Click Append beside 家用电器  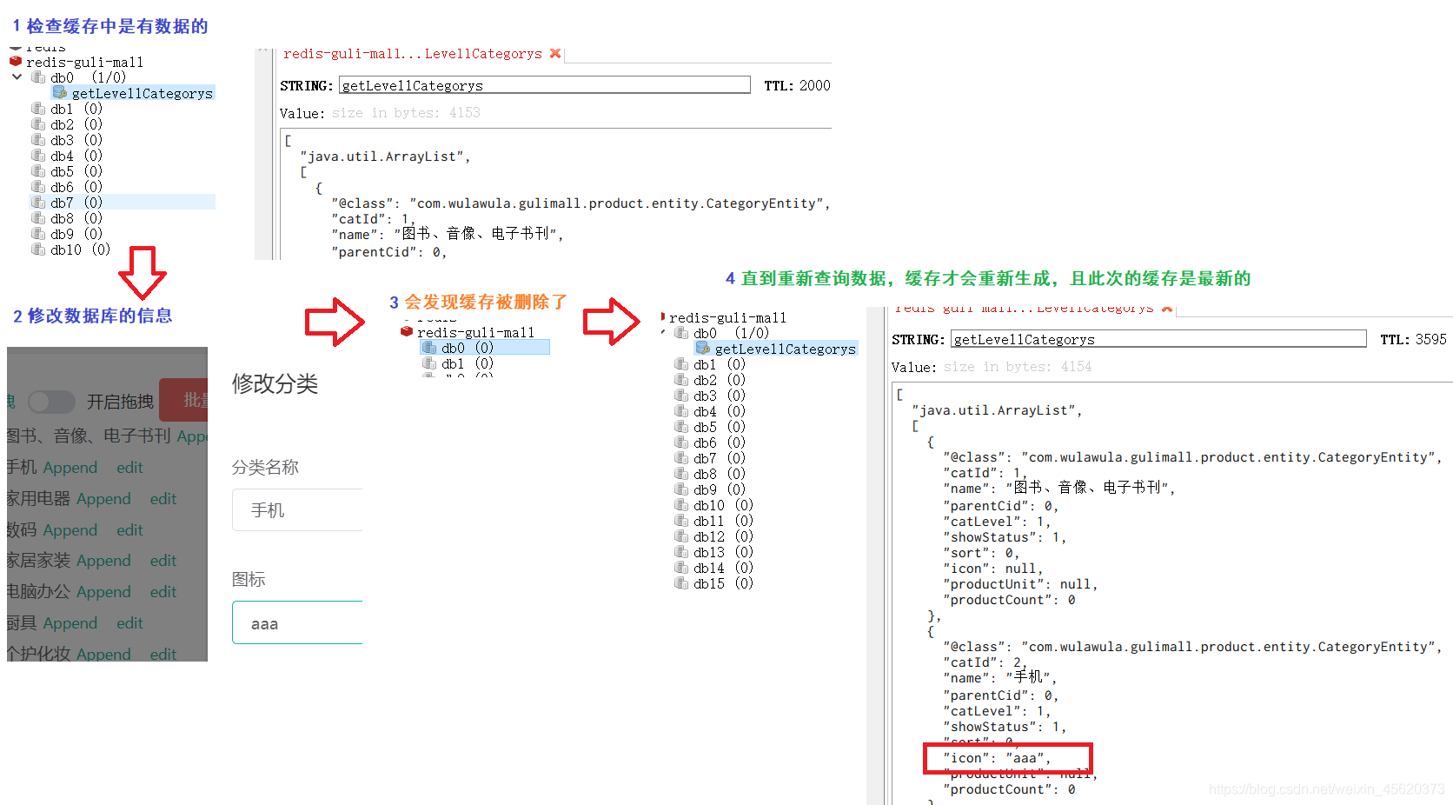(x=103, y=499)
